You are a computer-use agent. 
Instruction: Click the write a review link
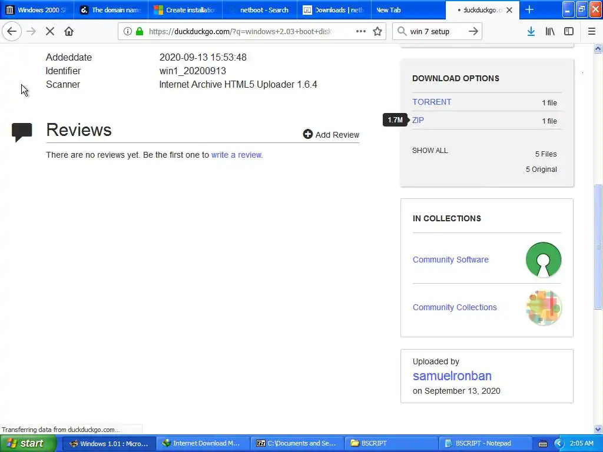236,155
